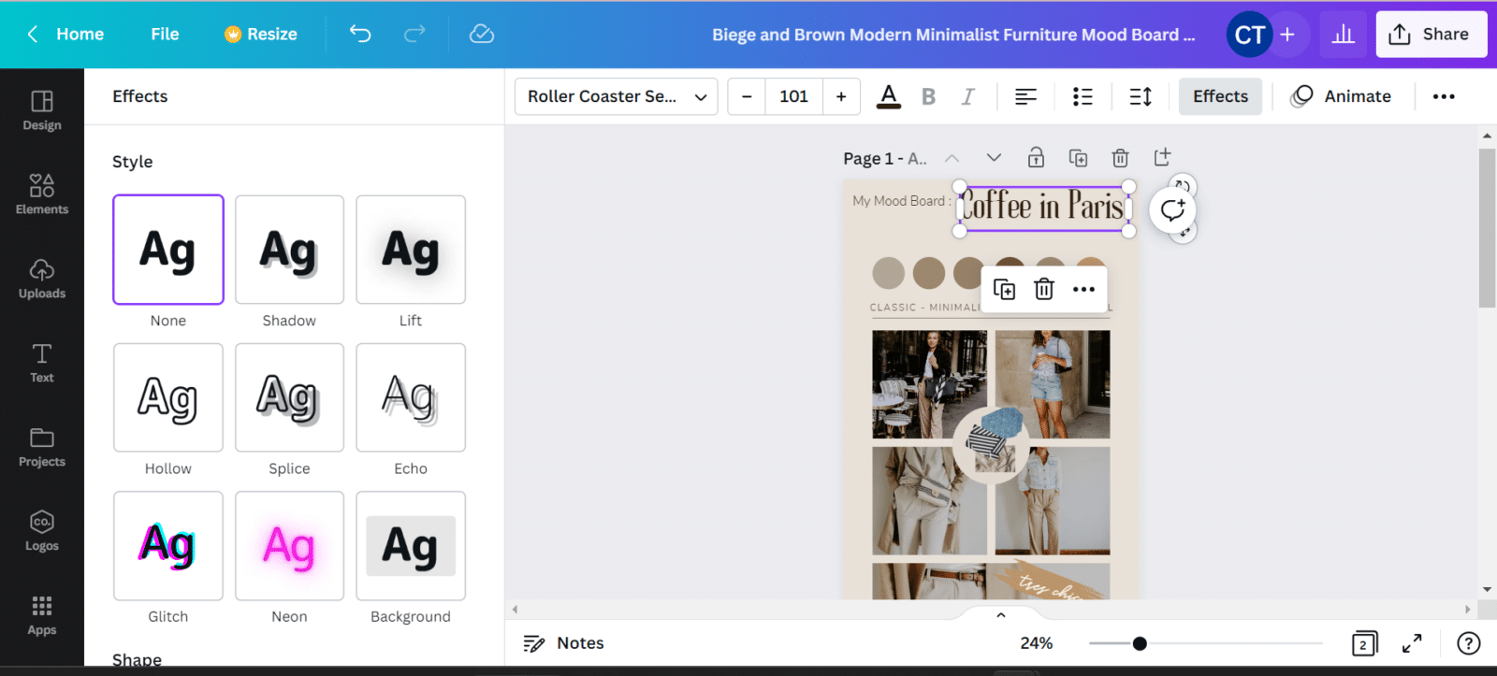Open insights analytics chart icon
Image resolution: width=1497 pixels, height=676 pixels.
tap(1344, 35)
